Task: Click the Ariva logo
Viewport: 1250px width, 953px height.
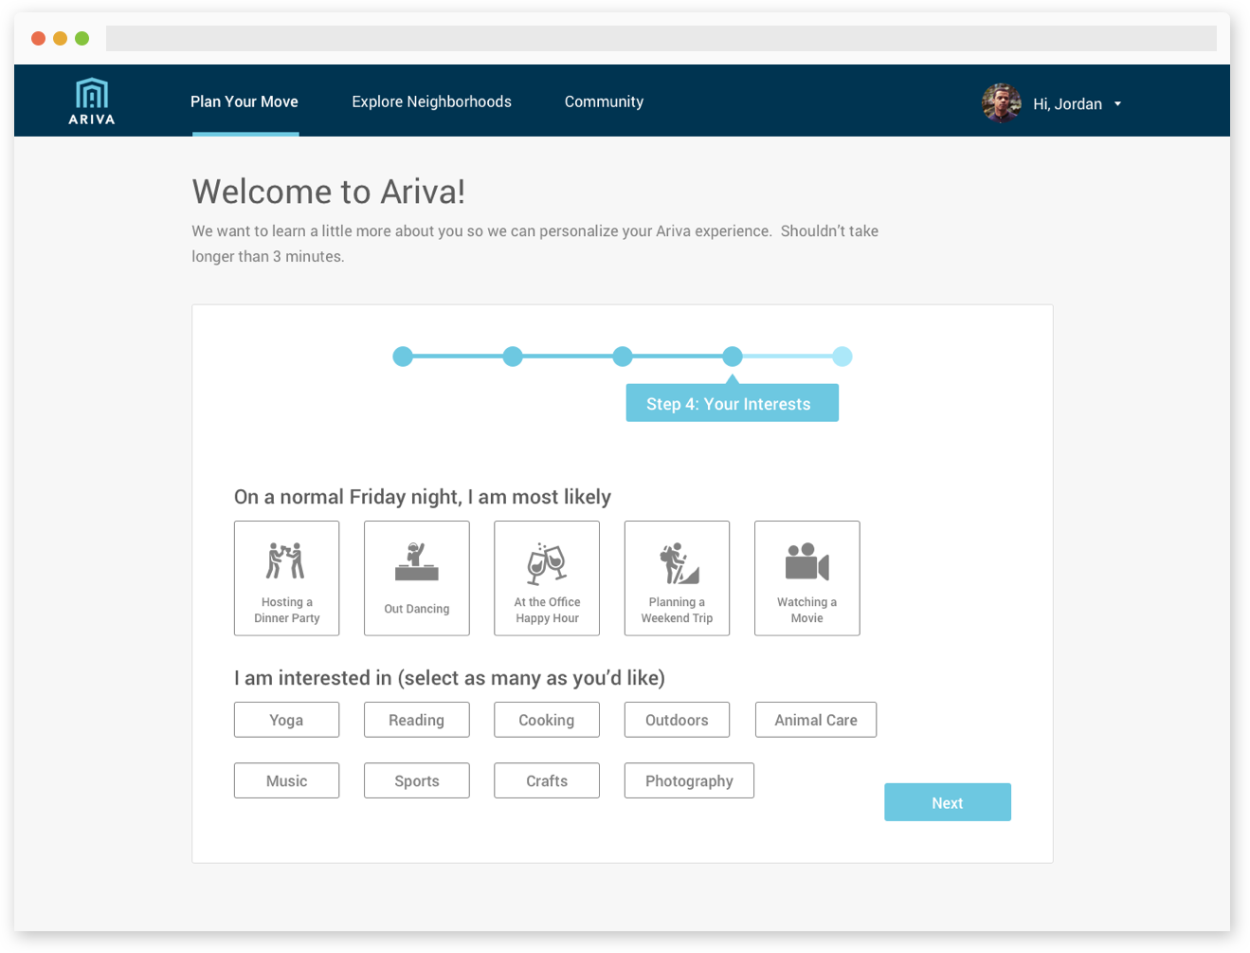Action: click(x=90, y=100)
